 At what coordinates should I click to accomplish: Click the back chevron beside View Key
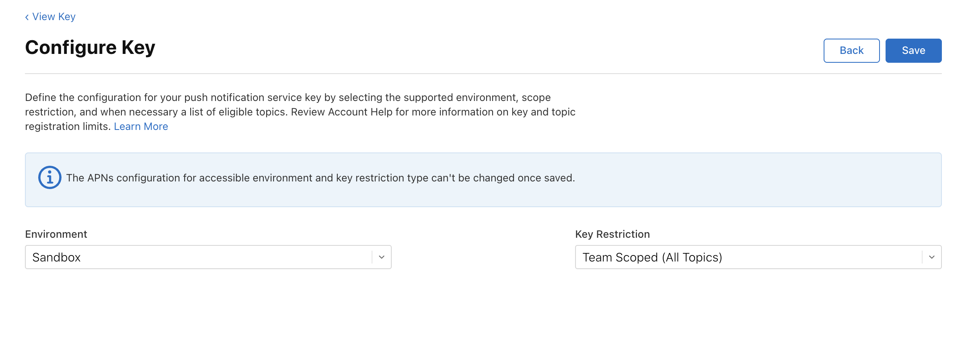coord(27,17)
